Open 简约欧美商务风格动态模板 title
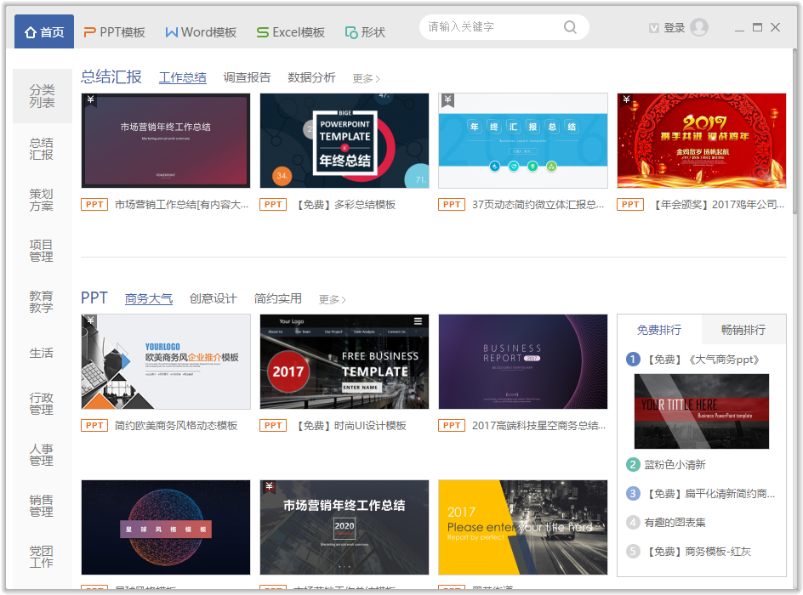The width and height of the screenshot is (803, 595). (176, 426)
